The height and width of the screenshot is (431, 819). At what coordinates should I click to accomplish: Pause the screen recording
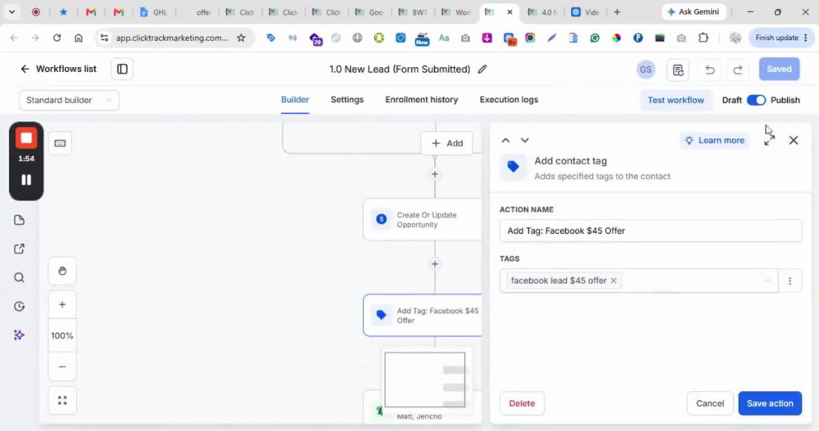pos(26,180)
